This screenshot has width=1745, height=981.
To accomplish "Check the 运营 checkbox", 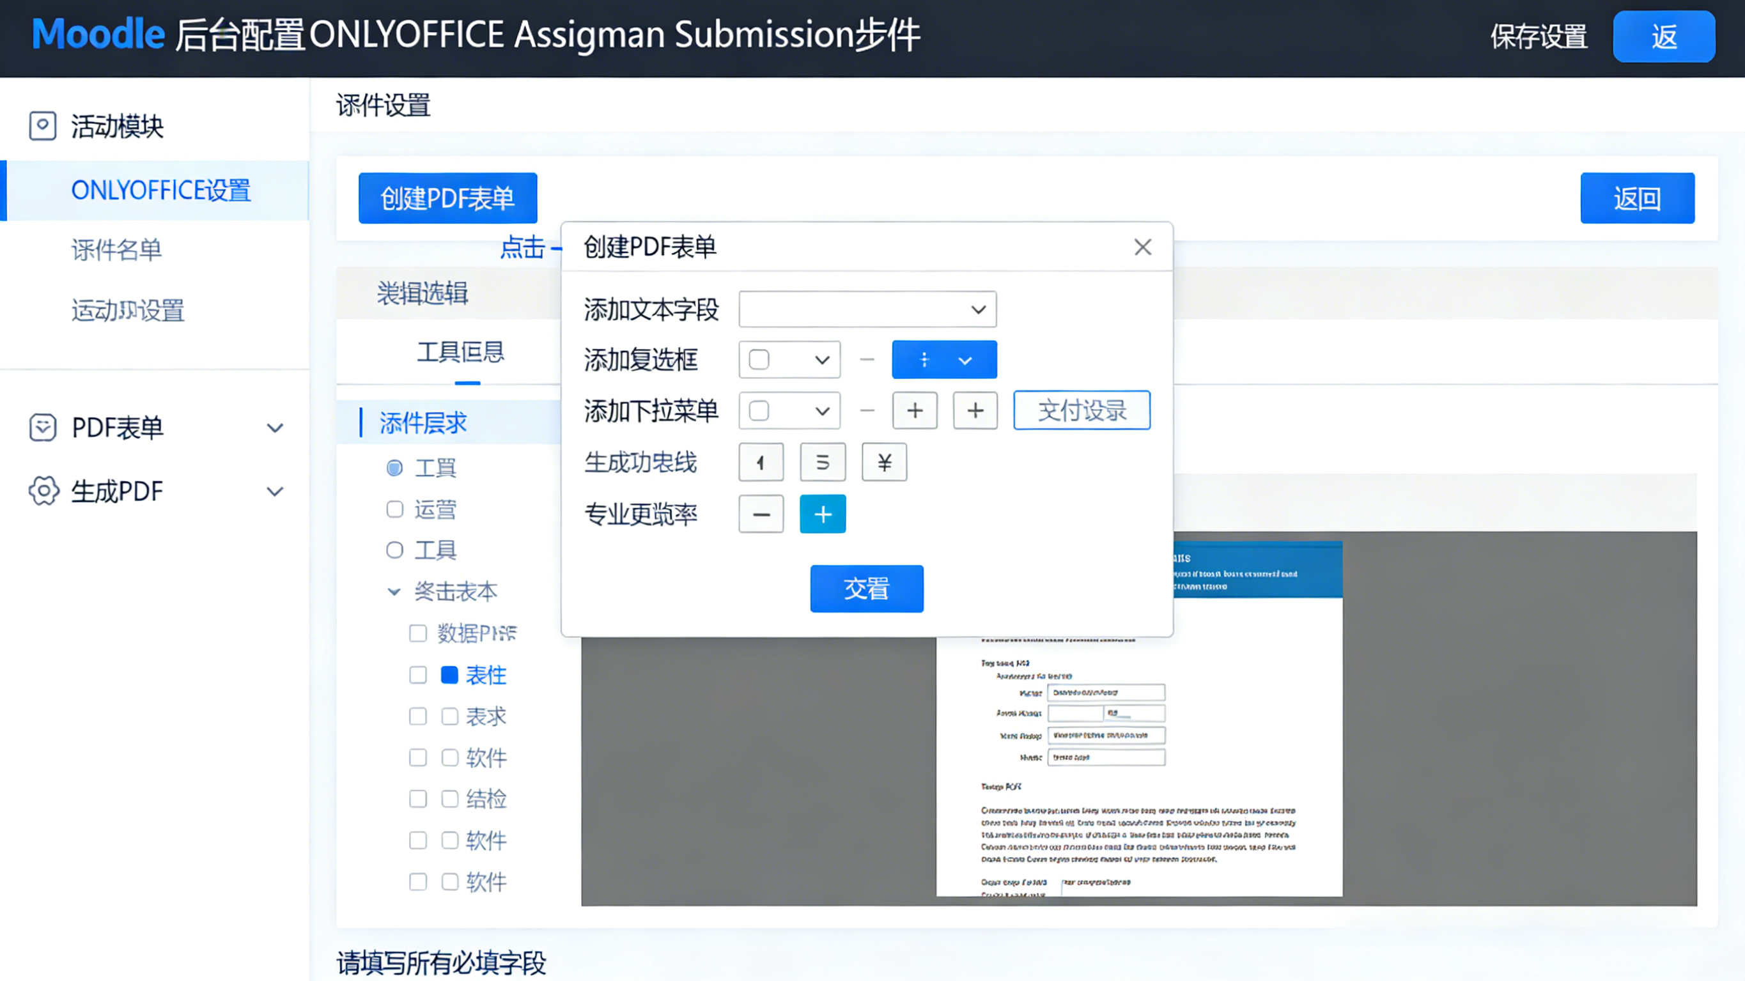I will (x=394, y=509).
